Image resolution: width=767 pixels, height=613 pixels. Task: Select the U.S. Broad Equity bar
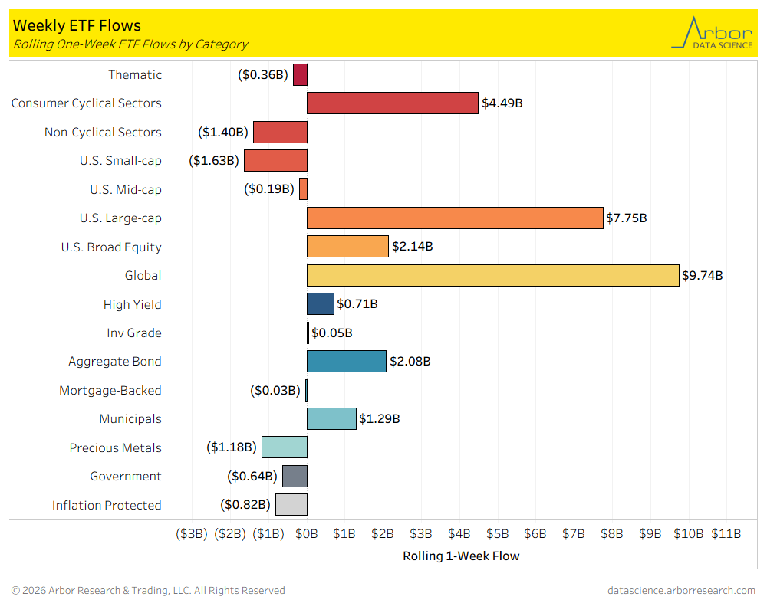(347, 247)
